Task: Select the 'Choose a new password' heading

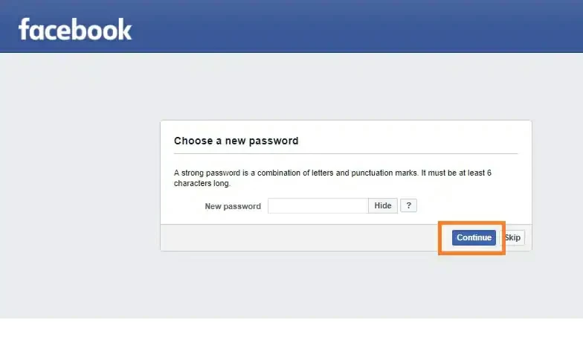Action: (x=236, y=141)
